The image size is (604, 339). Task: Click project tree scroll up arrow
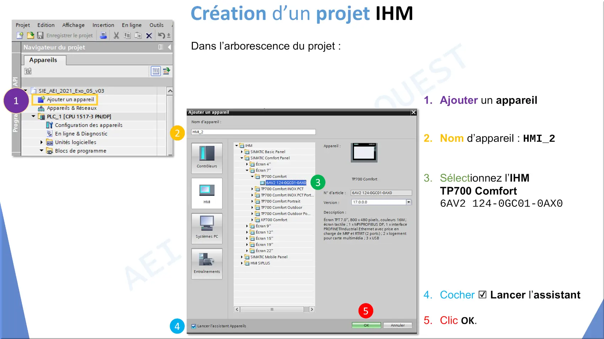[x=170, y=91]
